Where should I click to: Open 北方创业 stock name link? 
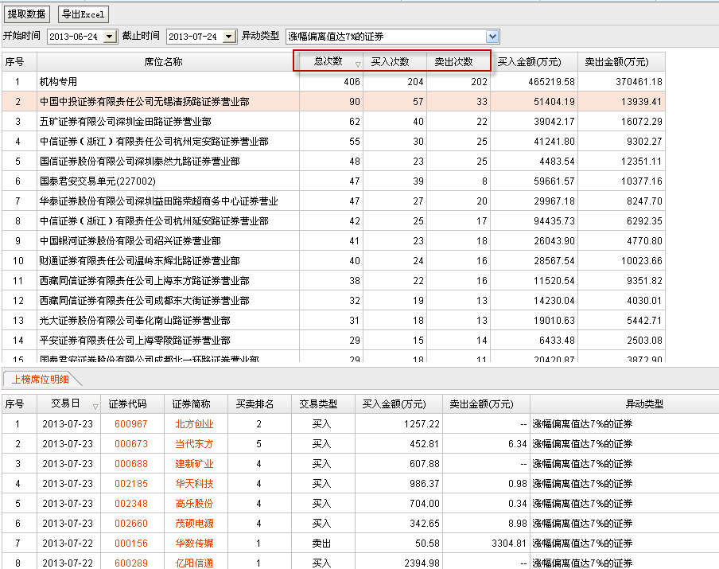click(194, 424)
